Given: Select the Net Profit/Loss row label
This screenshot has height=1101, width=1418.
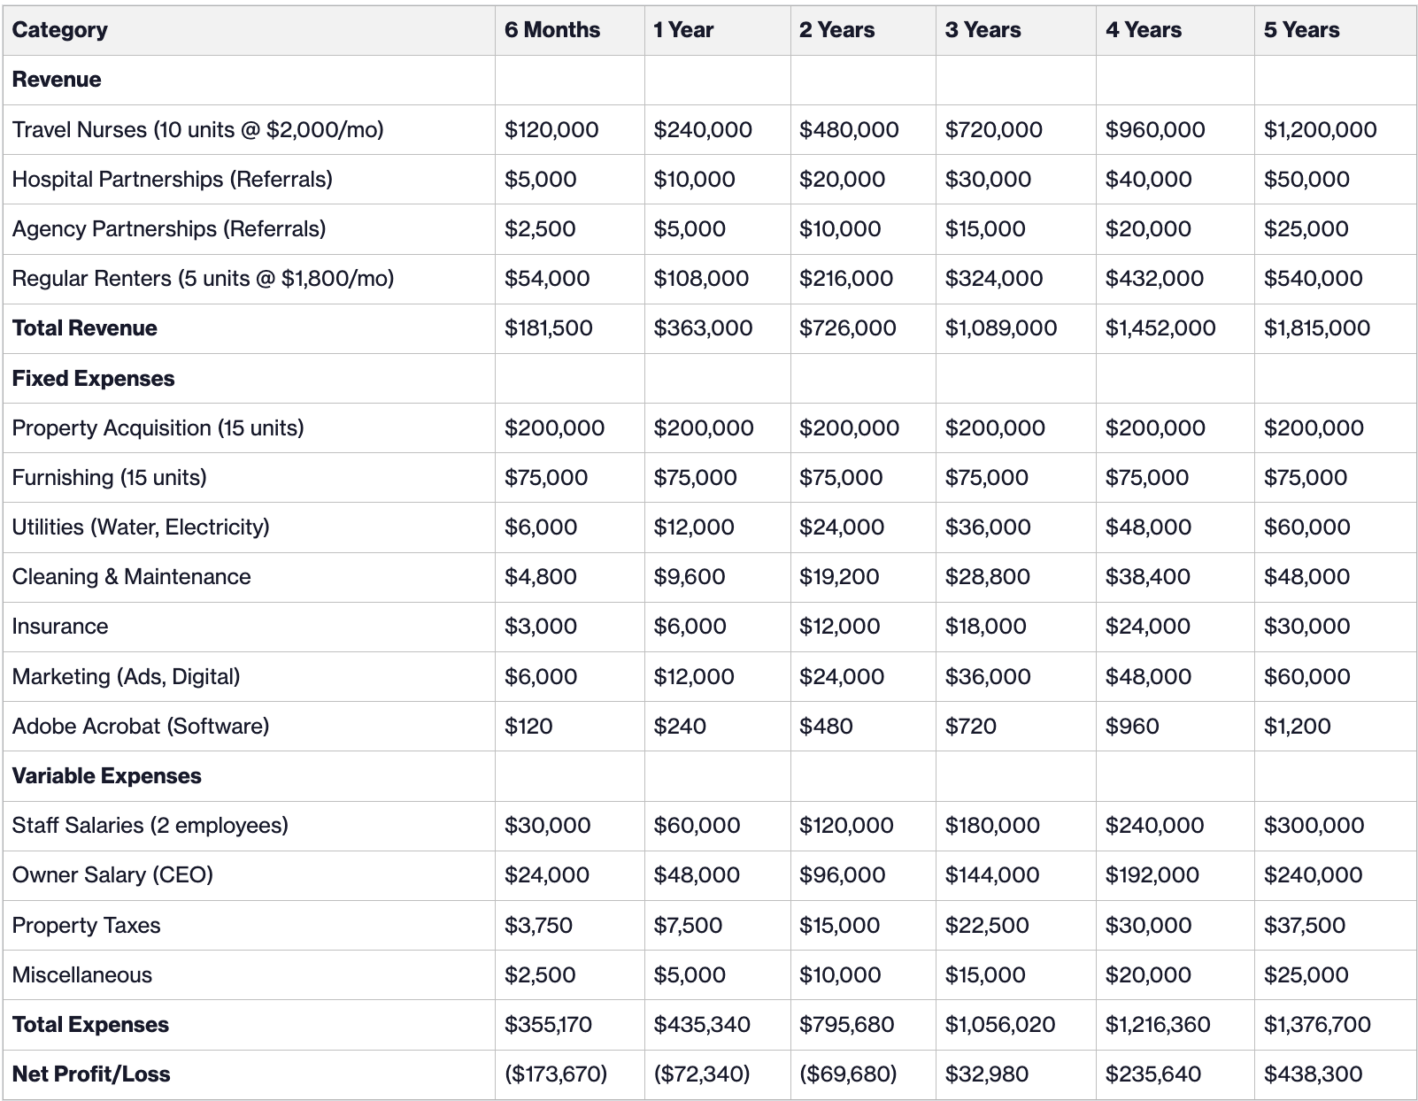Looking at the screenshot, I should [x=89, y=1074].
